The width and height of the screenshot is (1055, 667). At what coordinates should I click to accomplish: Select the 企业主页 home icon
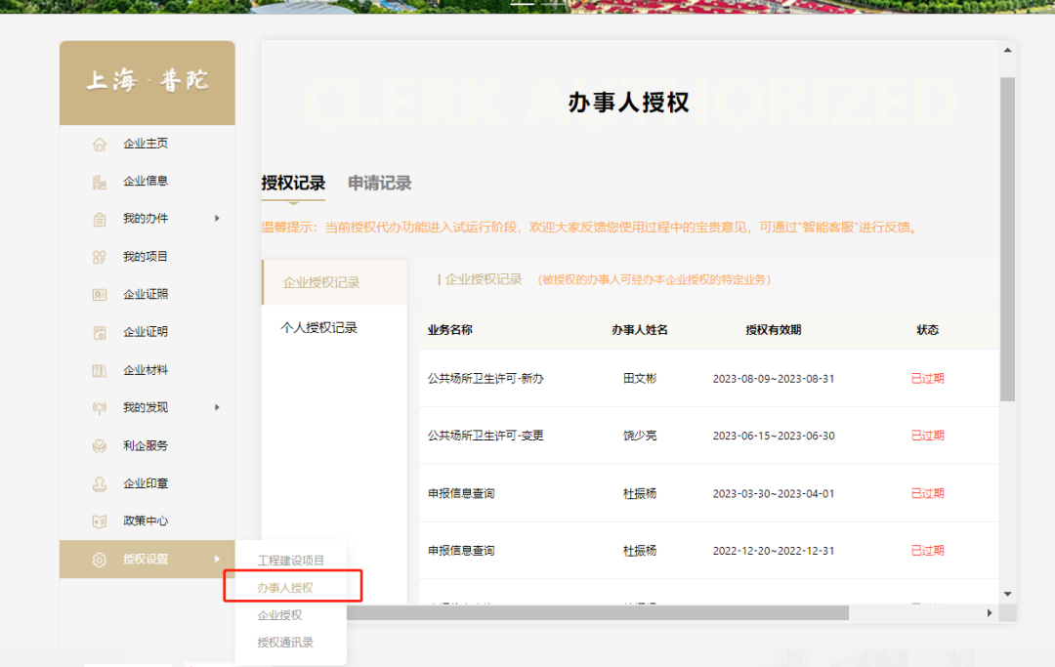coord(99,143)
